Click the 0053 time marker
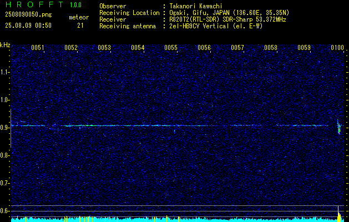Screen dimensions: 349x222 pos(104,48)
